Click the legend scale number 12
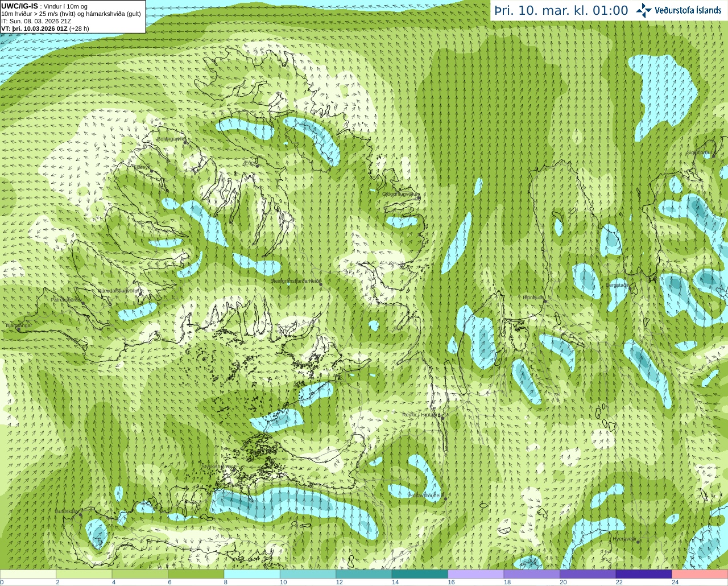This screenshot has width=728, height=586. tap(339, 582)
